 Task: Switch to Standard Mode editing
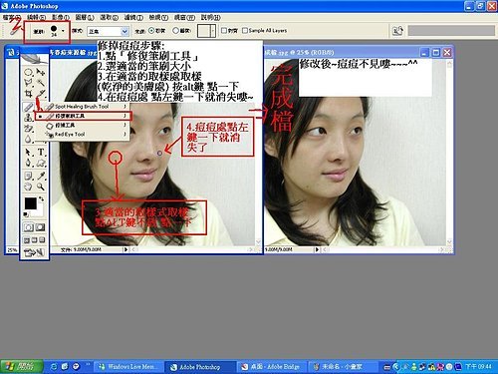29,227
